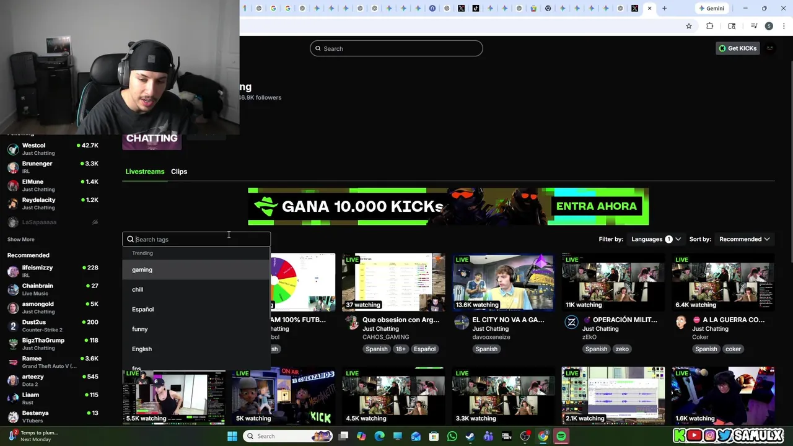
Task: Click the Coker streamer avatar on card
Action: pos(681,322)
